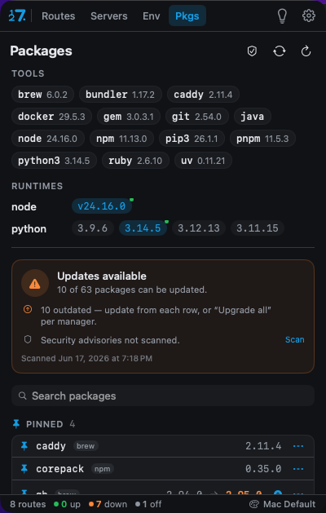The width and height of the screenshot is (326, 513).
Task: Select python runtime 3.11.15
Action: 258,228
